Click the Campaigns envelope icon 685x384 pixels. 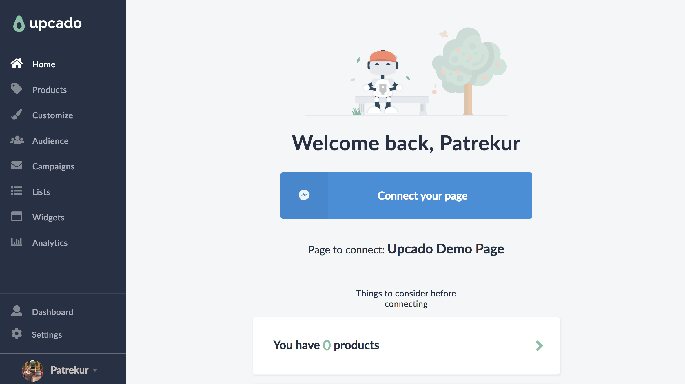(17, 165)
